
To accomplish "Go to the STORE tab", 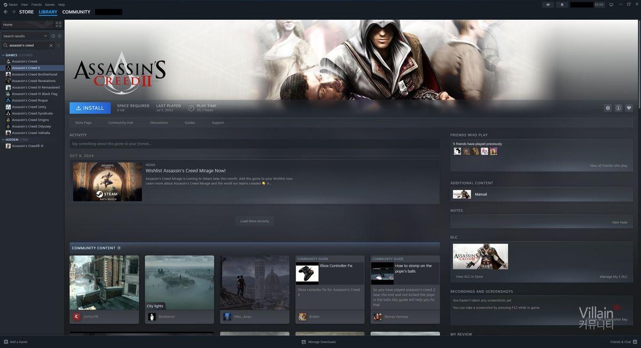I will (26, 12).
